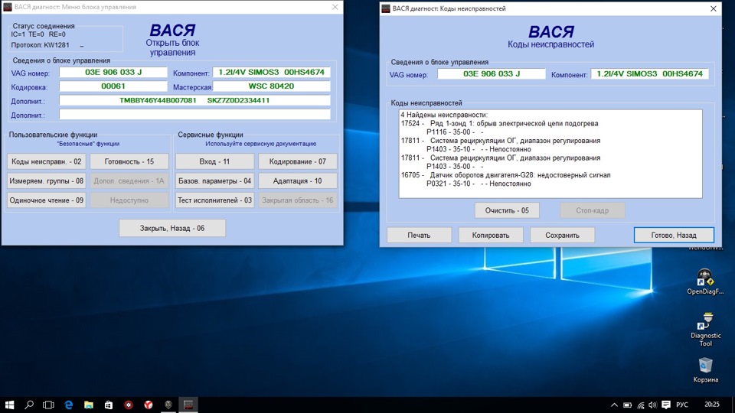Select OpenDiagF... desktop shortcut
The image size is (735, 413).
tap(705, 282)
